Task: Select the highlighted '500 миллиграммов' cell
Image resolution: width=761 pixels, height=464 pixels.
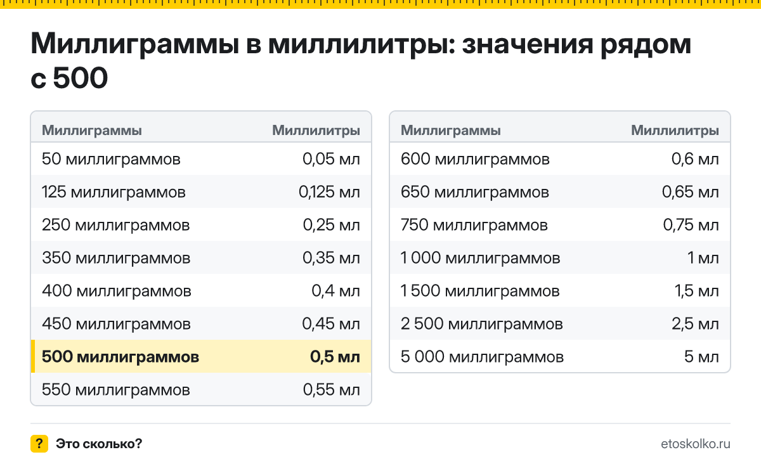Action: [x=120, y=357]
